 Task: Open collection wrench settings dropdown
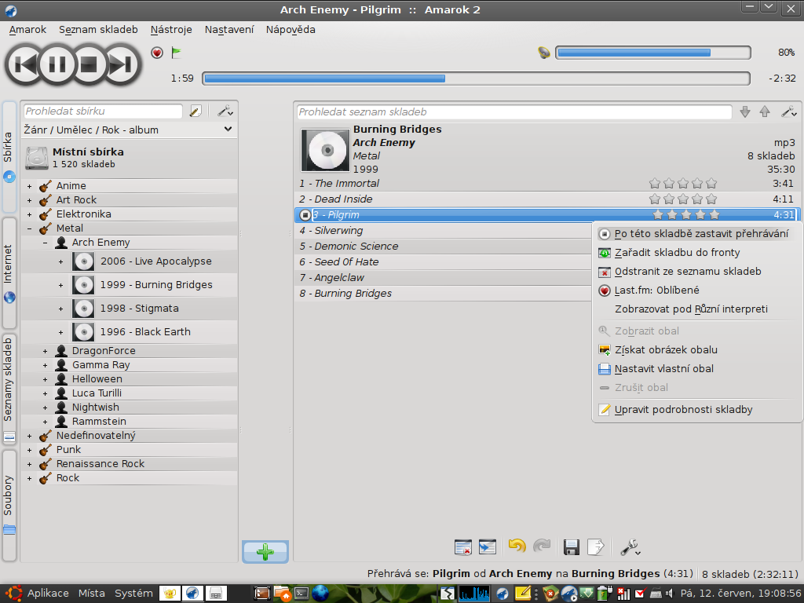click(x=225, y=111)
